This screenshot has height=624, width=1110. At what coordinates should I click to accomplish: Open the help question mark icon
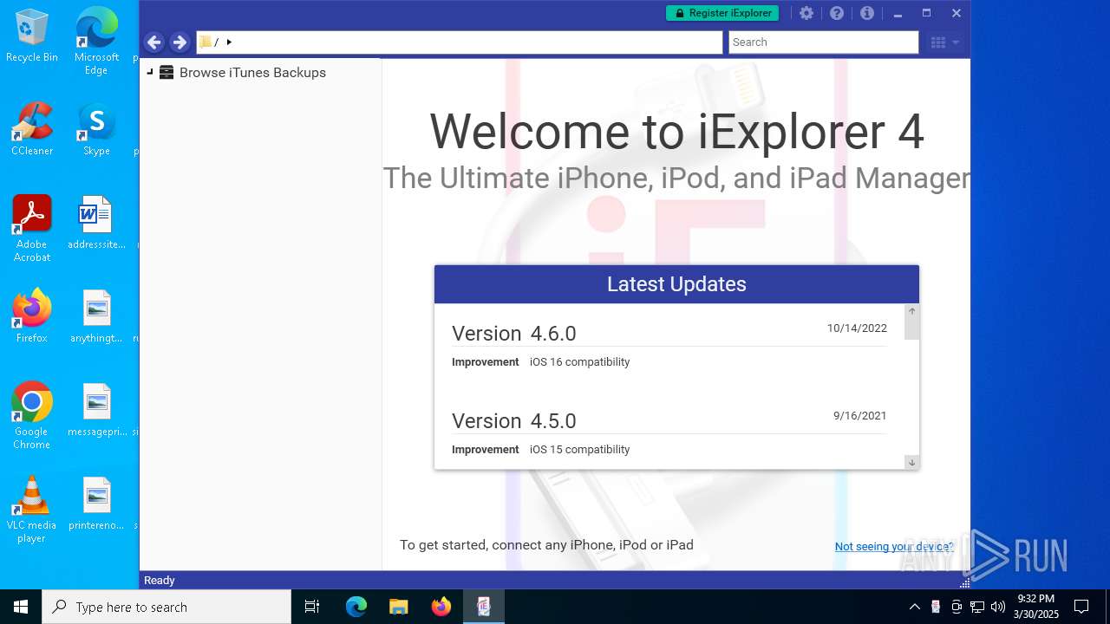click(837, 13)
